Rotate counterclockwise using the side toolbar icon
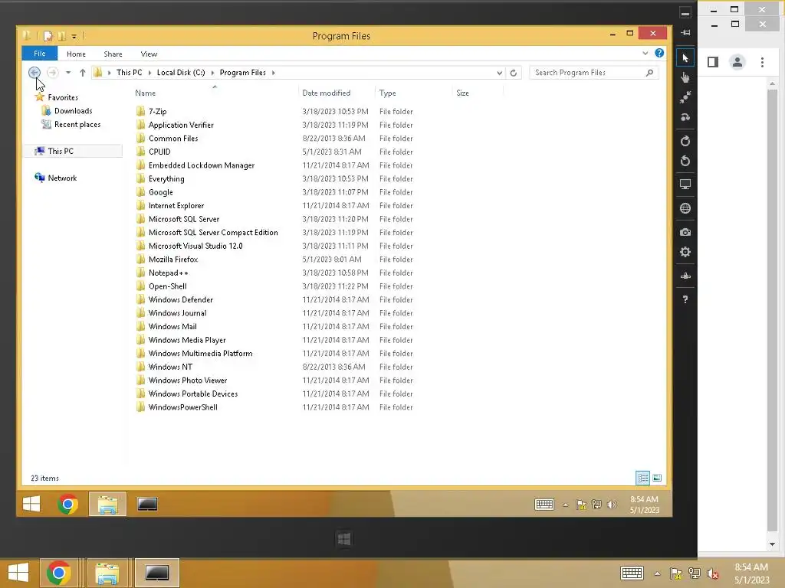 pos(685,161)
